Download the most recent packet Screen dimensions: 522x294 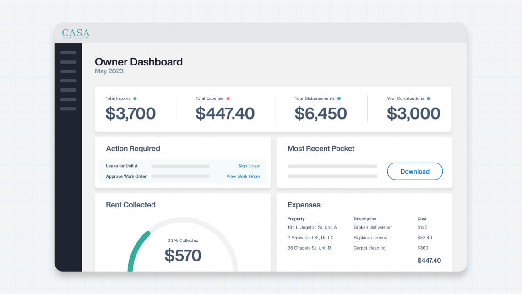(415, 171)
